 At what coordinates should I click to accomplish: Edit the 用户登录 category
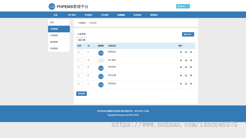(x=186, y=60)
